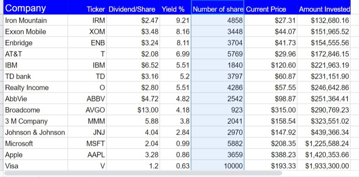The image size is (359, 177).
Task: Click the $1,225,588.24 amount cell
Action: point(324,144)
